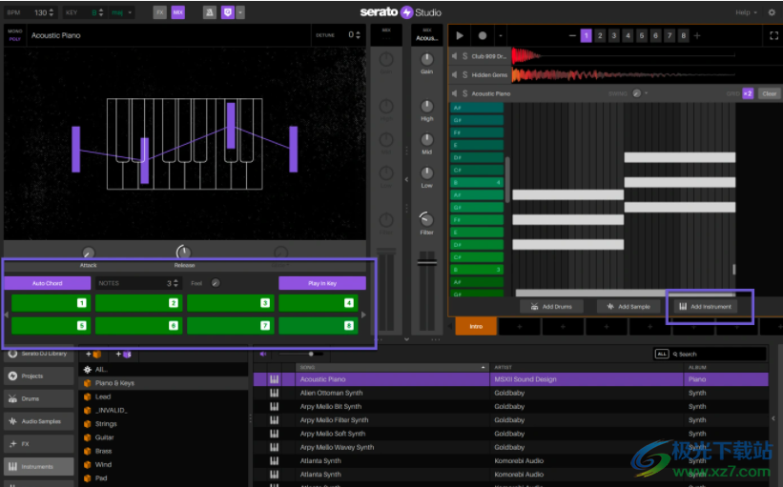The image size is (783, 487).
Task: Toggle the MIX view button
Action: coord(177,12)
